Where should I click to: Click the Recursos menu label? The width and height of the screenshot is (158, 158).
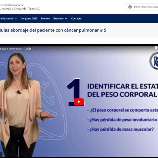tap(59, 18)
